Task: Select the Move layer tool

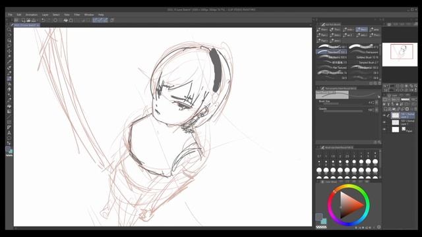Action: (9, 51)
